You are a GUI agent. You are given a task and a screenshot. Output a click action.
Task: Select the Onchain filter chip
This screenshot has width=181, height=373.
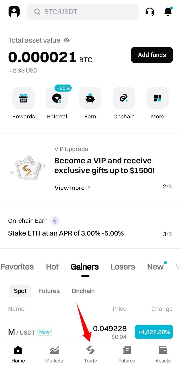tap(83, 291)
